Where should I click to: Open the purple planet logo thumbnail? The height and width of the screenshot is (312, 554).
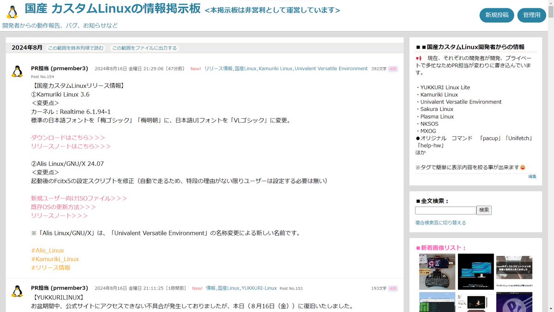tap(514, 302)
